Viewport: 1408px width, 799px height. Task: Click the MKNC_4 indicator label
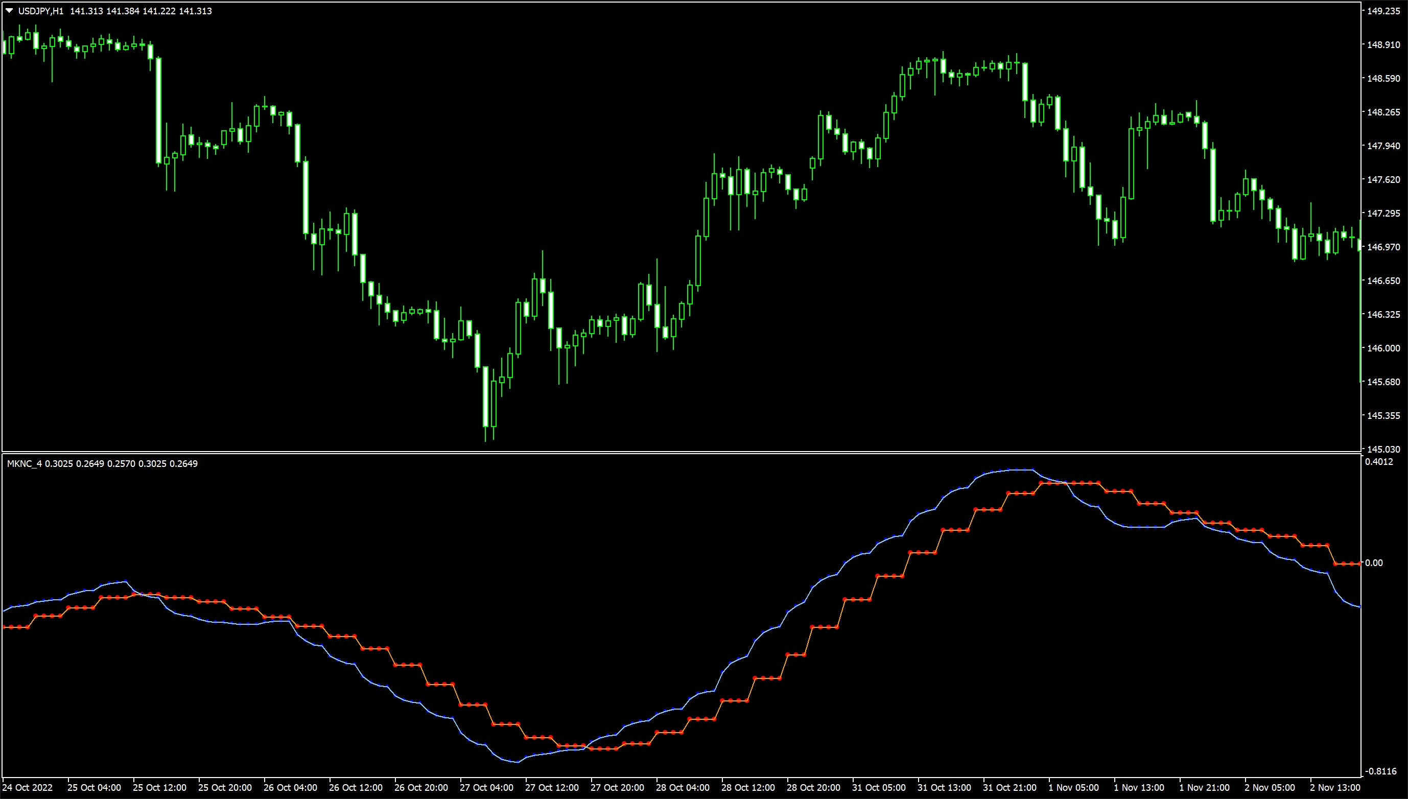click(x=24, y=464)
